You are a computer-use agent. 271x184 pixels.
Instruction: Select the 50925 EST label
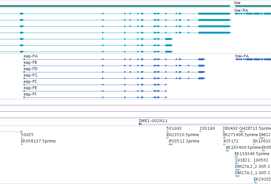[x=27, y=135]
